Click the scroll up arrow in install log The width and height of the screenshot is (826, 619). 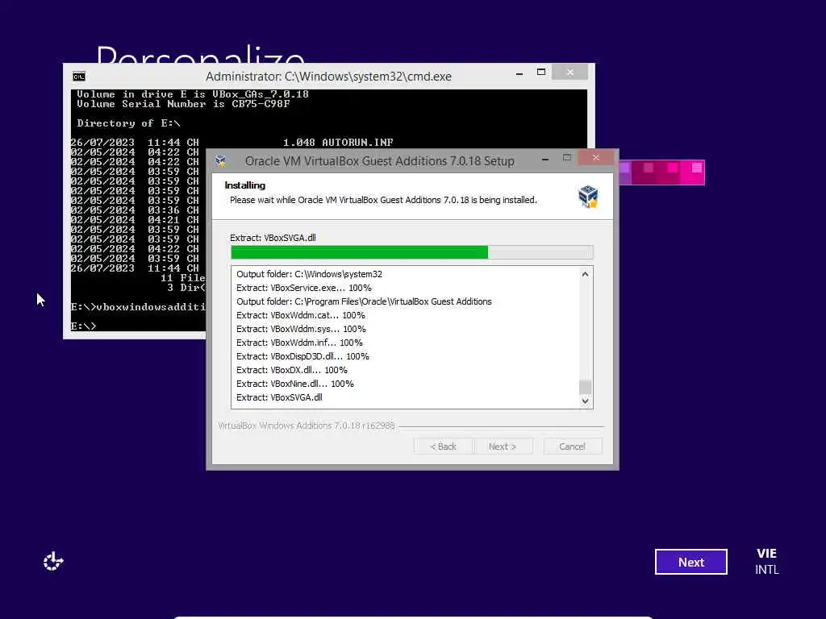coord(585,274)
